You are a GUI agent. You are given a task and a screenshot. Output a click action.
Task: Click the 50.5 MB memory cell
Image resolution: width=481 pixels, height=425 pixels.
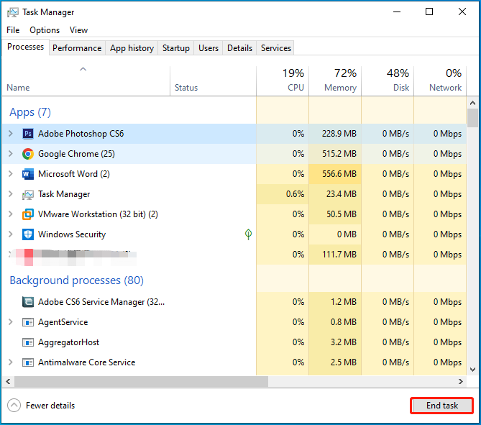pos(335,214)
